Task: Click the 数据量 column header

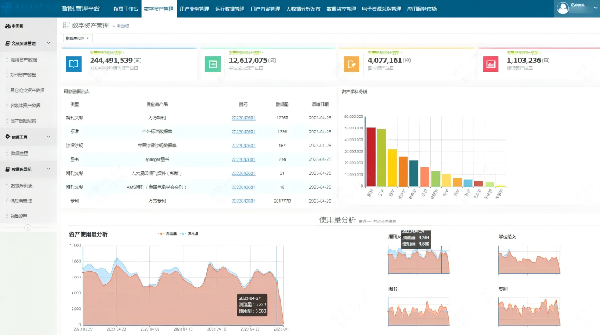Action: tap(282, 104)
